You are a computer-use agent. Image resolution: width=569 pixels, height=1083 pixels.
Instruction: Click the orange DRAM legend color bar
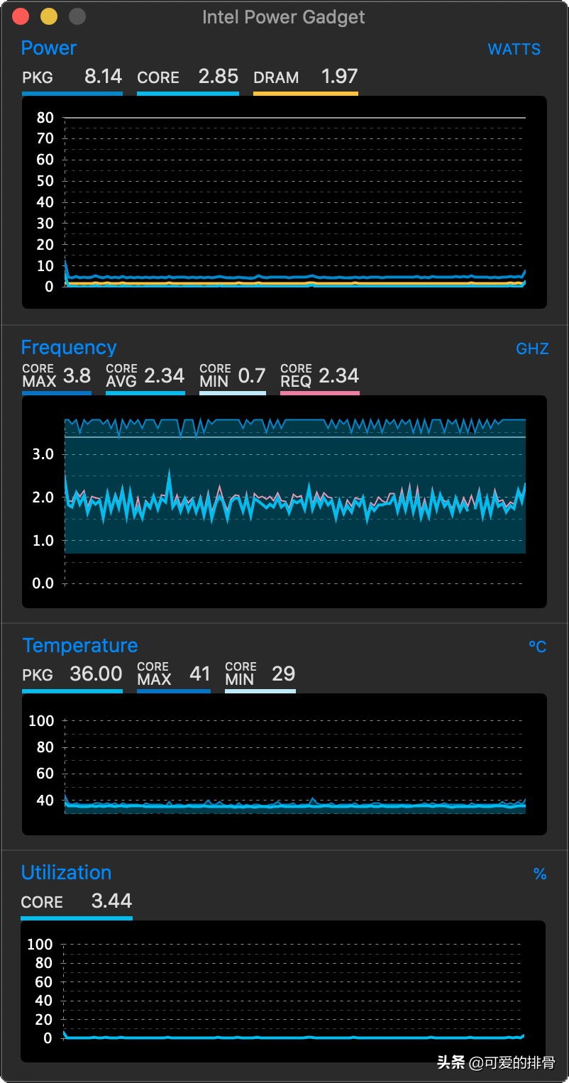(305, 93)
